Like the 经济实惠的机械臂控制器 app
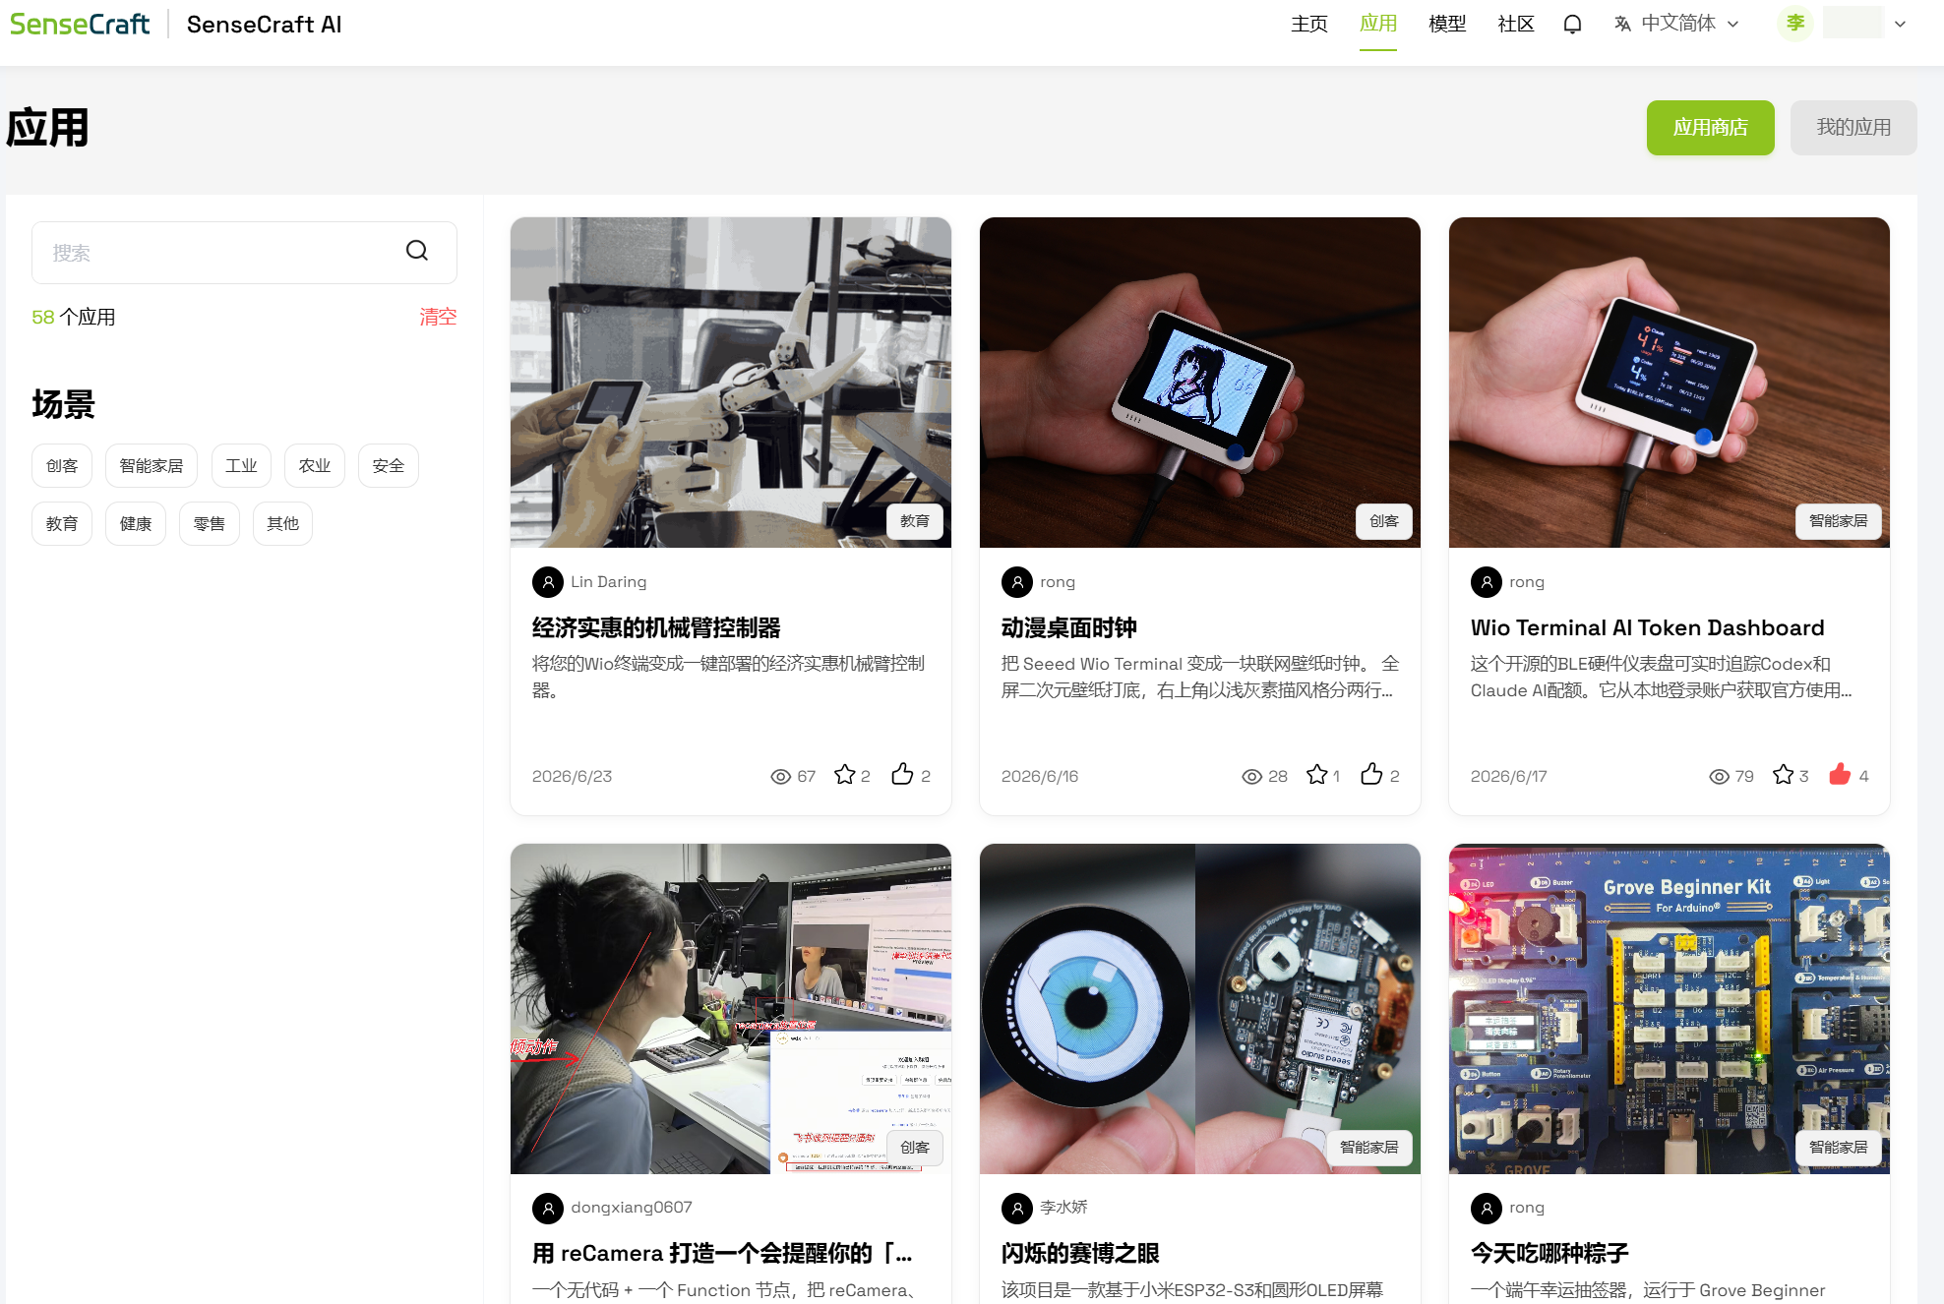 (902, 775)
